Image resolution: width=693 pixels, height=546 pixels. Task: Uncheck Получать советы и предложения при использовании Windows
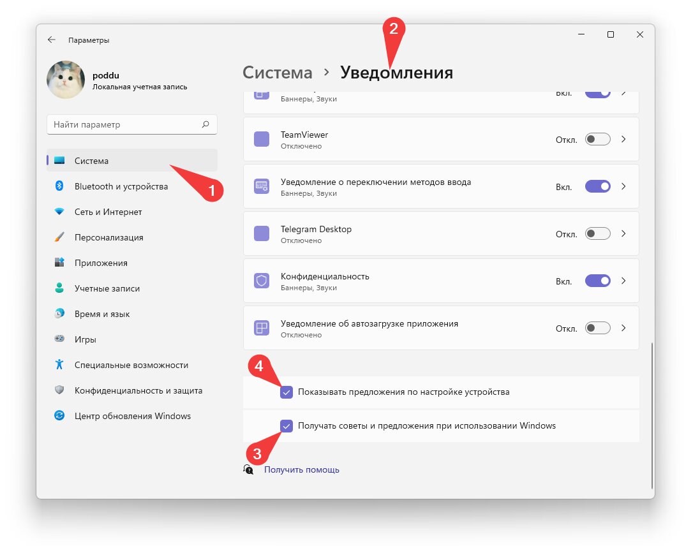[287, 426]
